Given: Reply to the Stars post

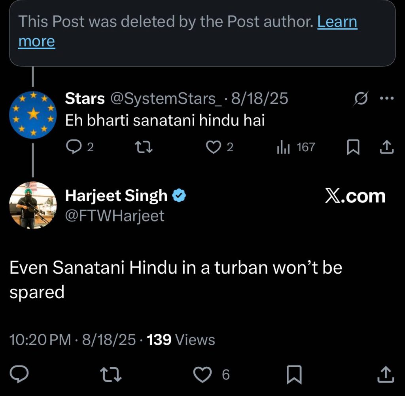Looking at the screenshot, I should 73,147.
